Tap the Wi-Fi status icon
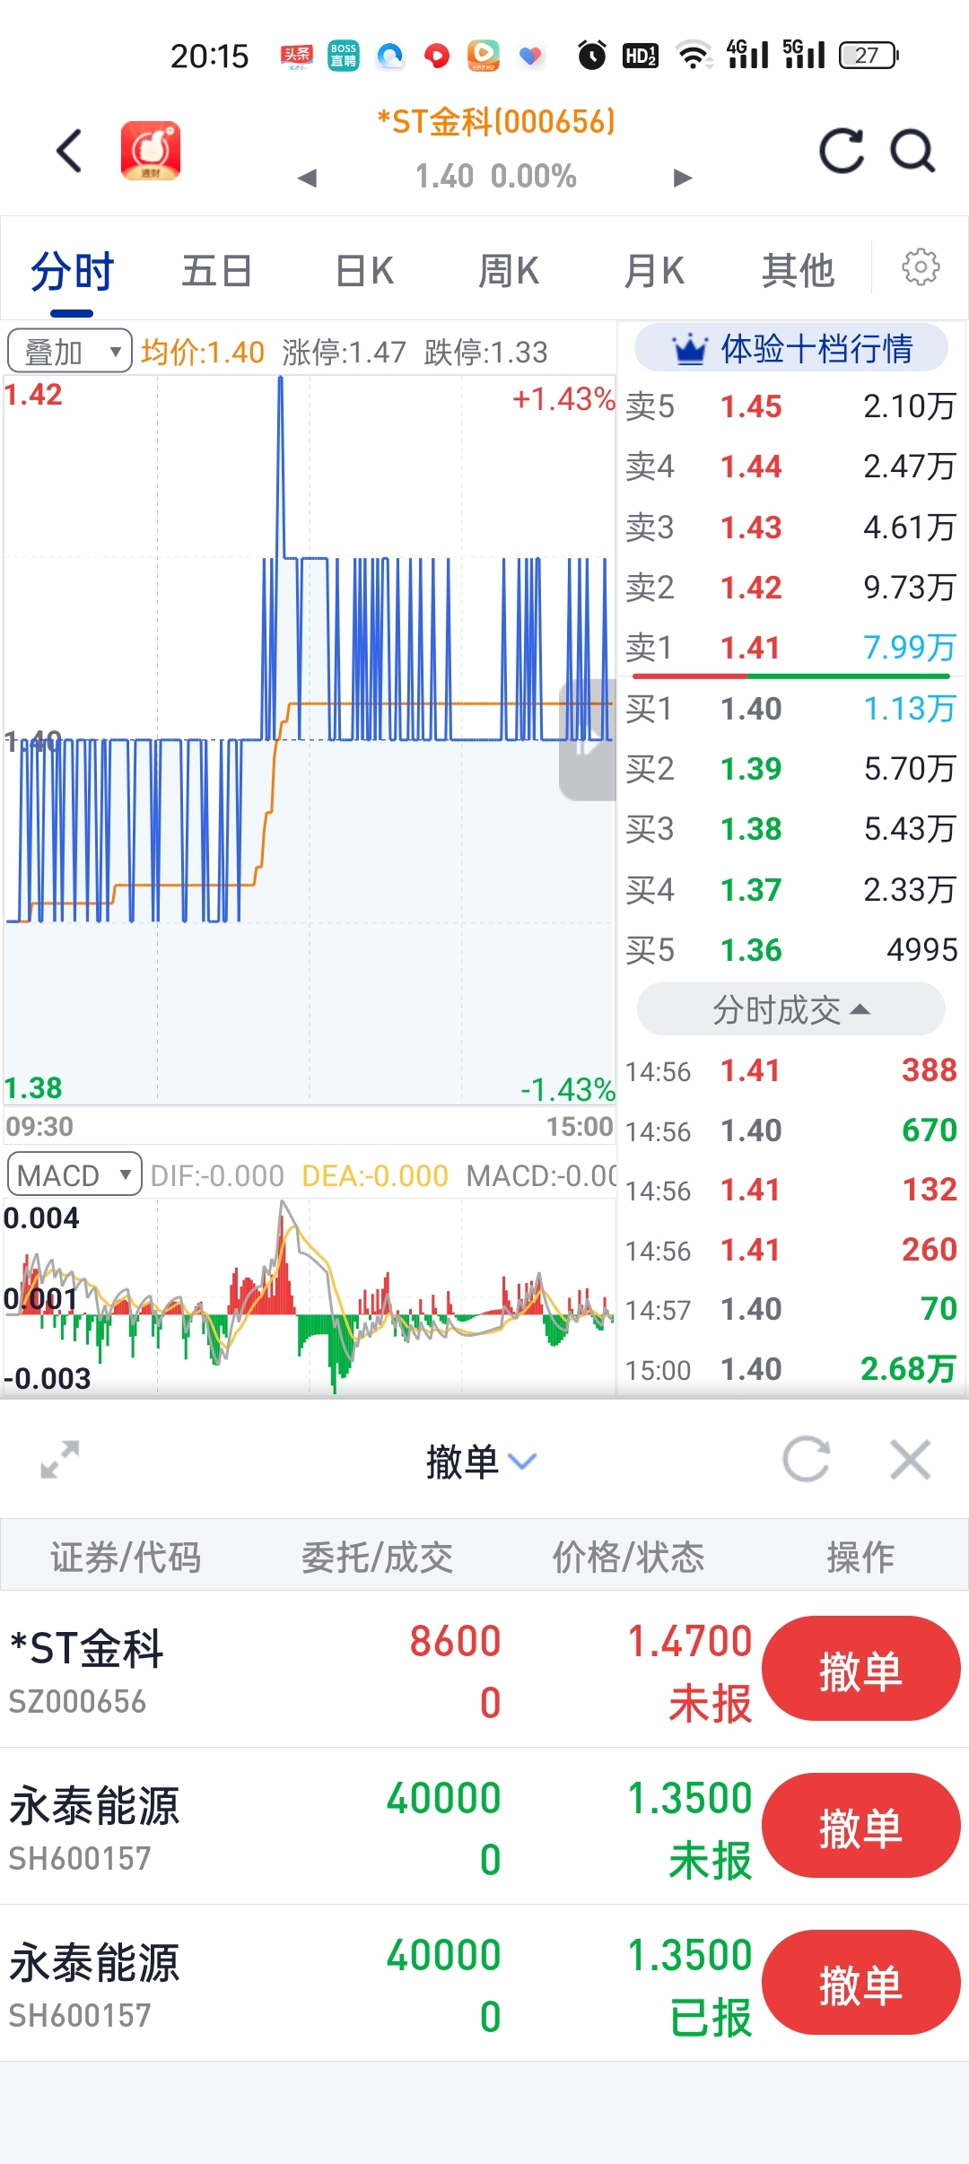 point(694,56)
